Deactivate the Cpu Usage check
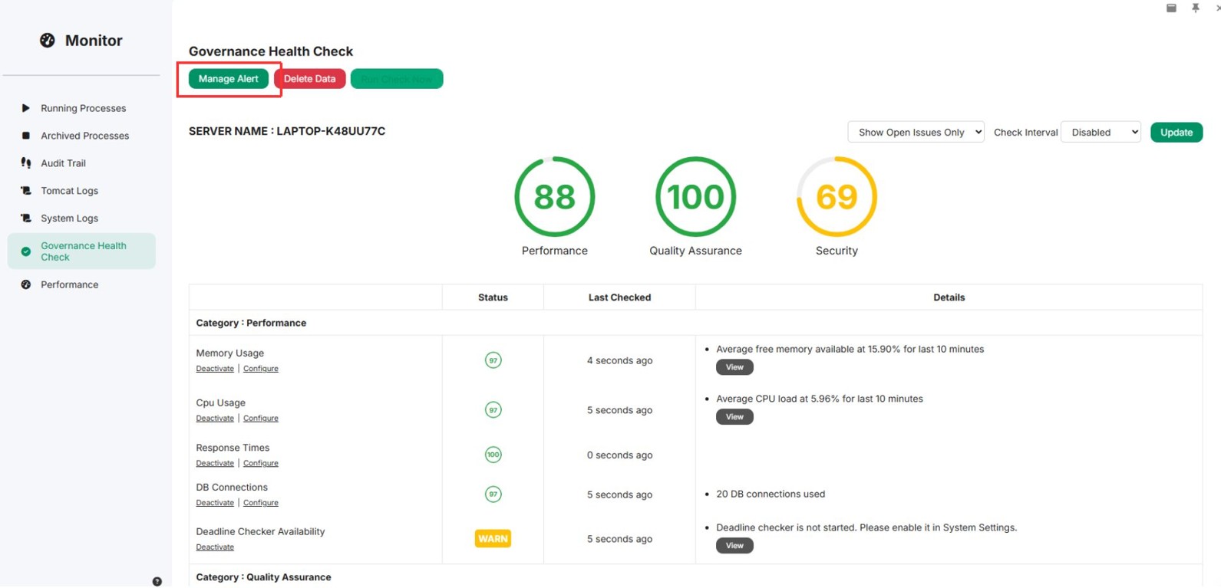Viewport: 1221px width, 588px height. [215, 419]
